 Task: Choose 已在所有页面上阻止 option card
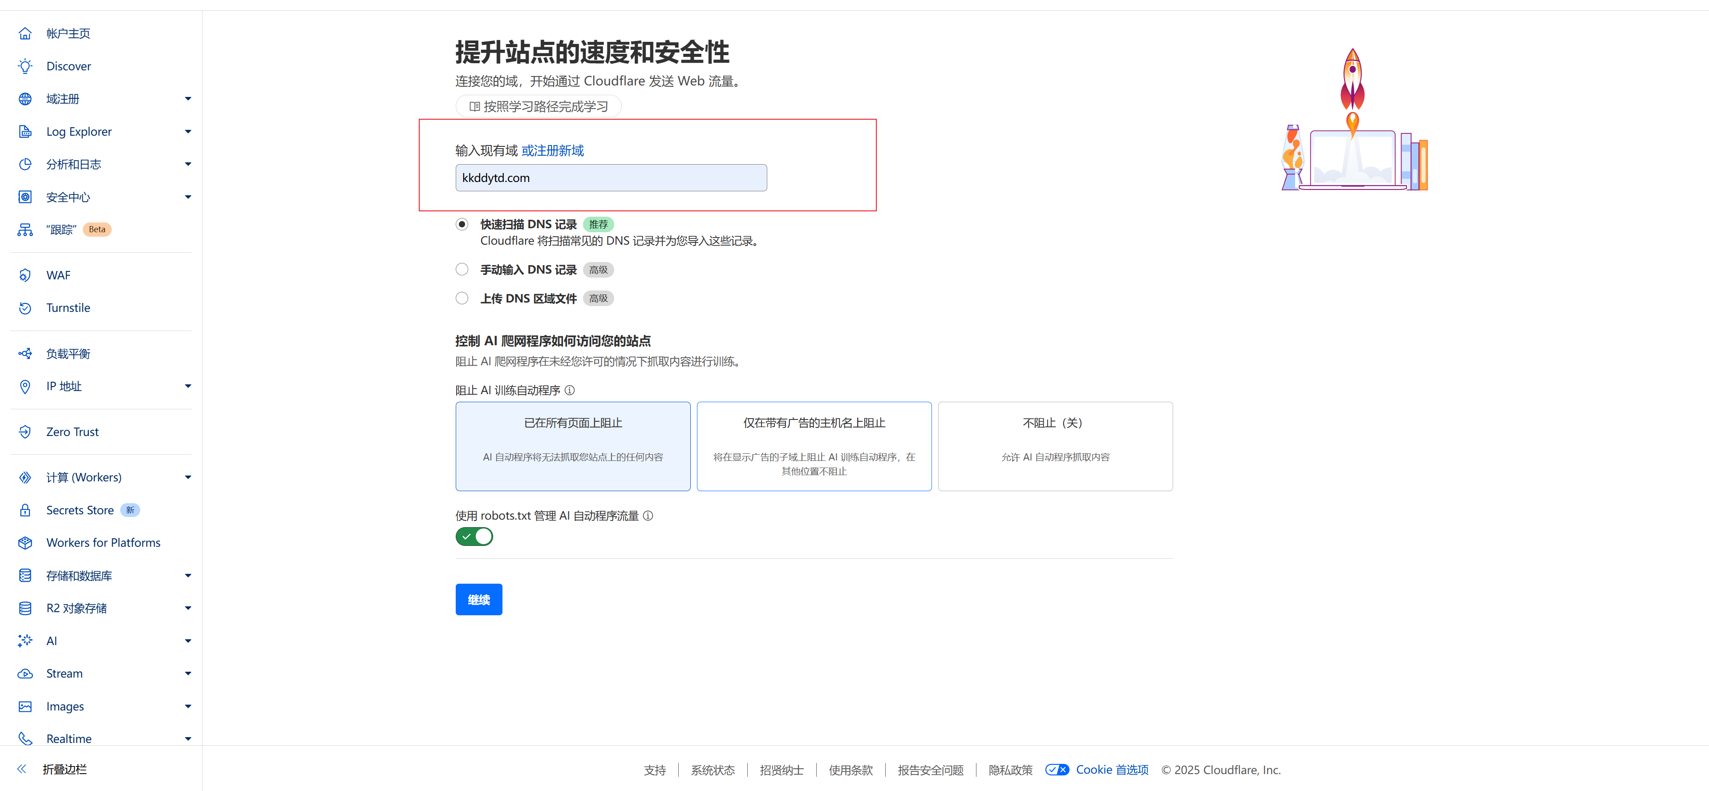coord(572,446)
